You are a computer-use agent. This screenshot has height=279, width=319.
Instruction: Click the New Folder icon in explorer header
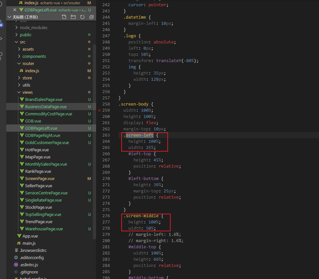coord(73,17)
